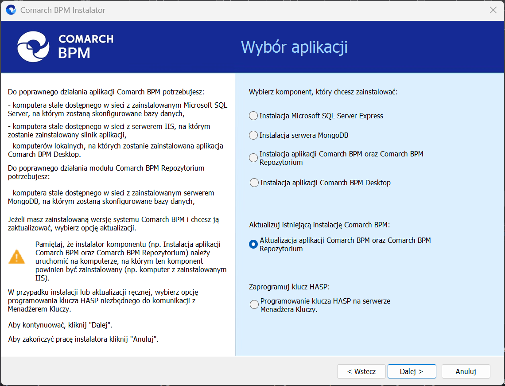Click 'Comarch BPM Instalator' title bar text
Screen dimensions: 505x386
pyautogui.click(x=63, y=10)
